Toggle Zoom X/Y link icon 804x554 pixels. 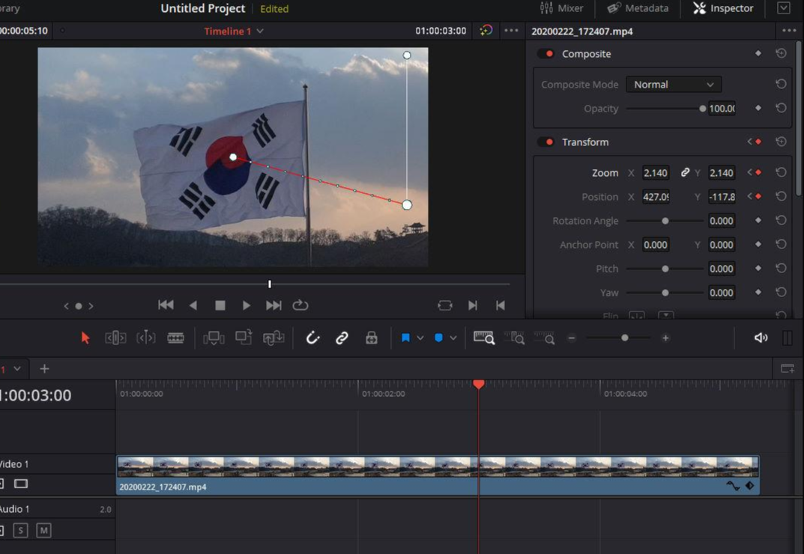pyautogui.click(x=685, y=172)
